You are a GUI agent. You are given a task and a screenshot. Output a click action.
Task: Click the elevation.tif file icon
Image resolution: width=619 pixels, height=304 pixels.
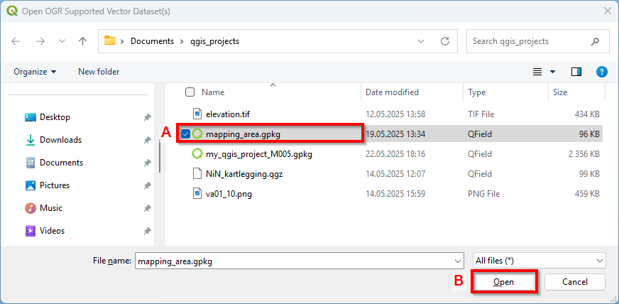point(197,114)
